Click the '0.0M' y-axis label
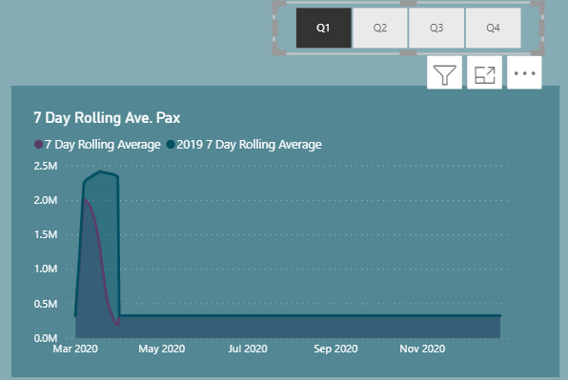Image resolution: width=568 pixels, height=380 pixels. [46, 338]
